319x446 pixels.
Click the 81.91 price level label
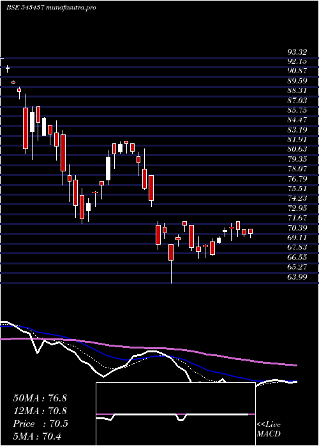click(297, 140)
